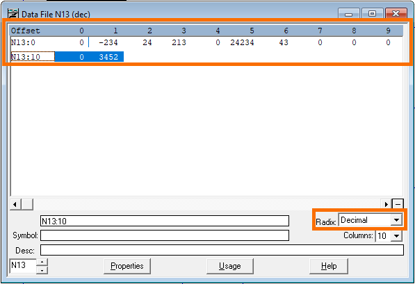The image size is (415, 284).
Task: Click the Desc input field
Action: (x=222, y=250)
